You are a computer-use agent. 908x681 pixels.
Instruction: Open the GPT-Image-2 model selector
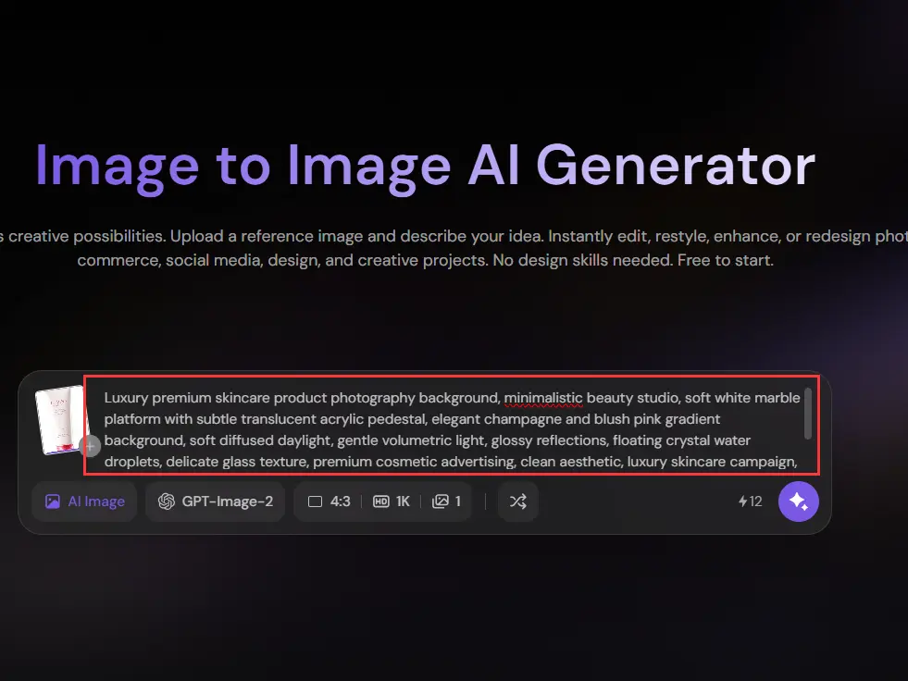pyautogui.click(x=216, y=501)
